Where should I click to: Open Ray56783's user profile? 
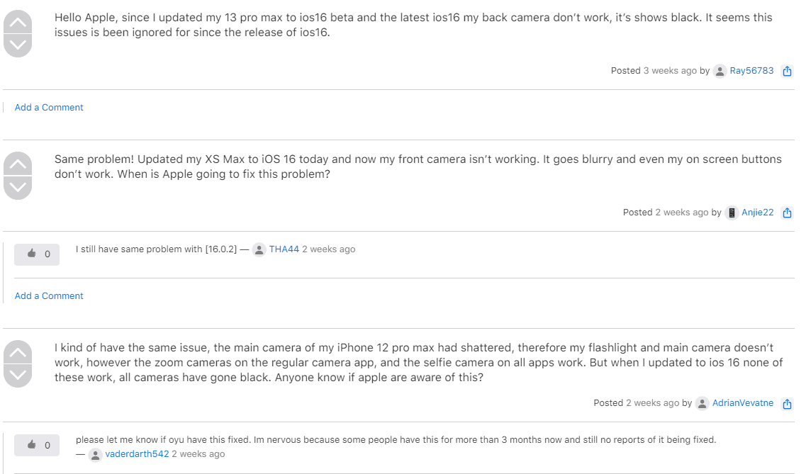[x=751, y=70]
